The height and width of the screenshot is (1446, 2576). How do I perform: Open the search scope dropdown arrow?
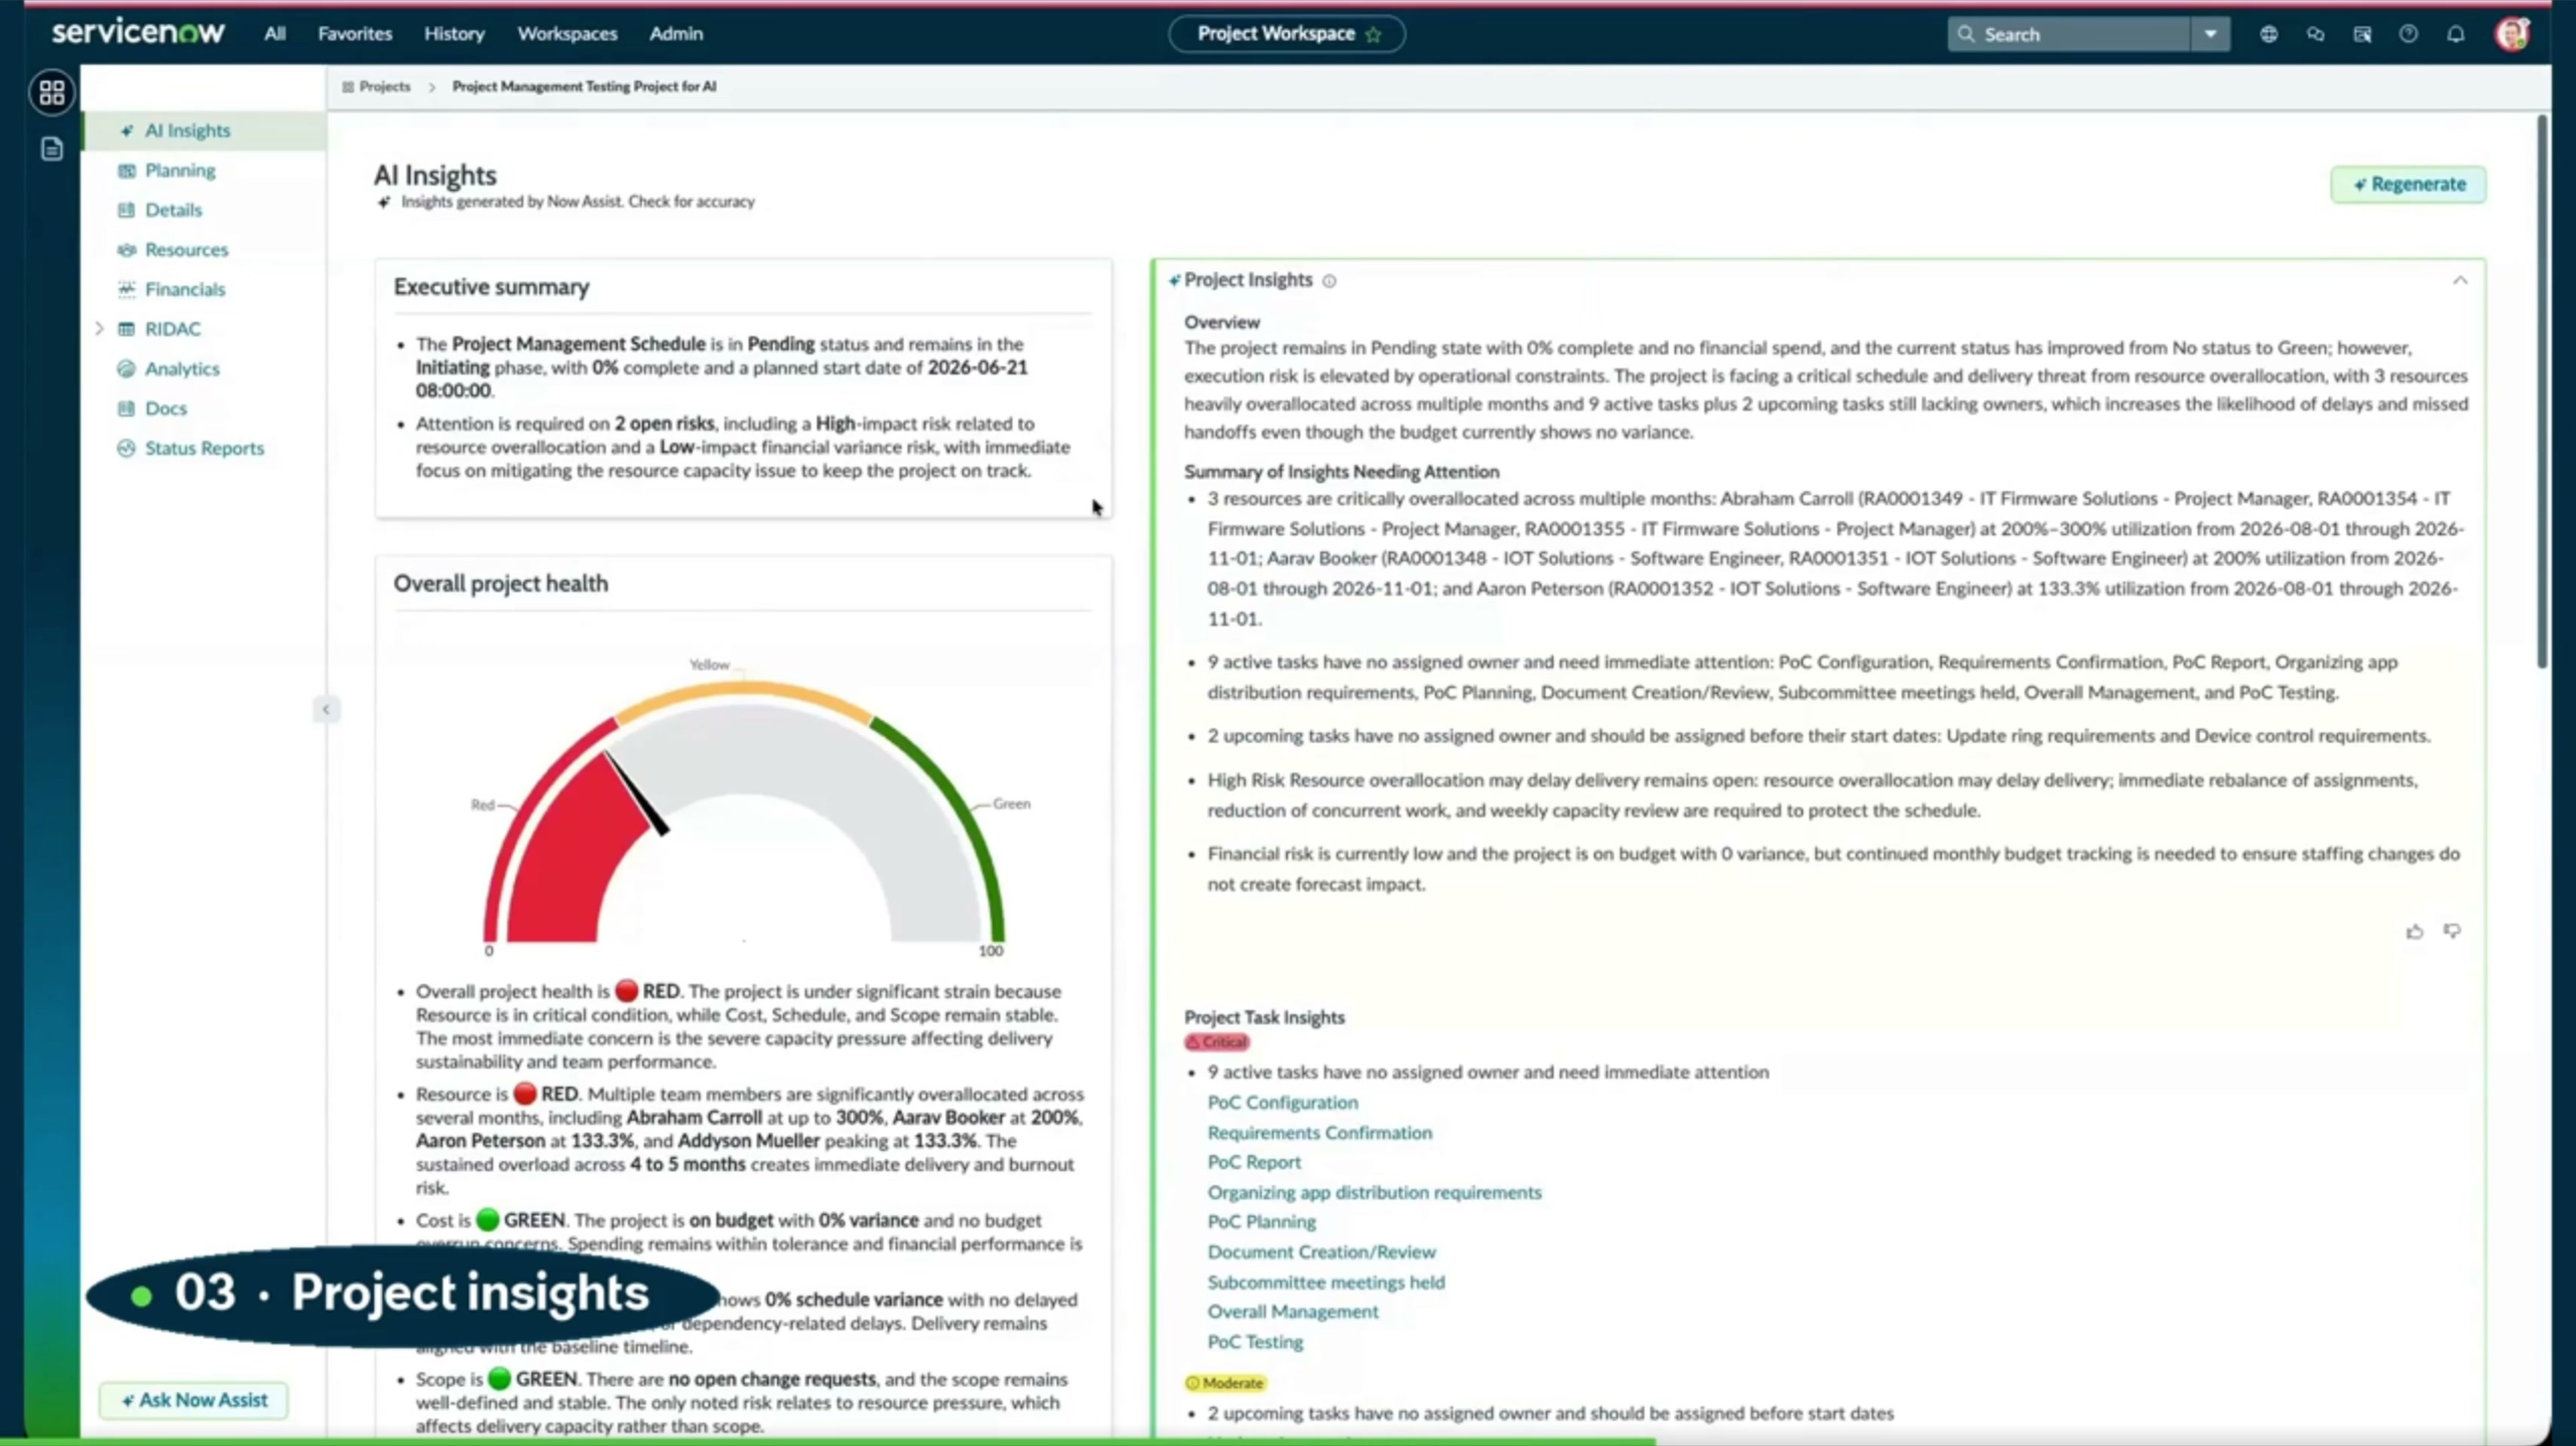coord(2210,34)
